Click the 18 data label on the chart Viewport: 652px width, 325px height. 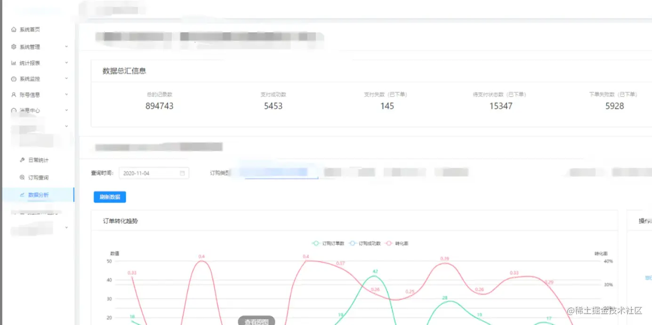coord(132,317)
